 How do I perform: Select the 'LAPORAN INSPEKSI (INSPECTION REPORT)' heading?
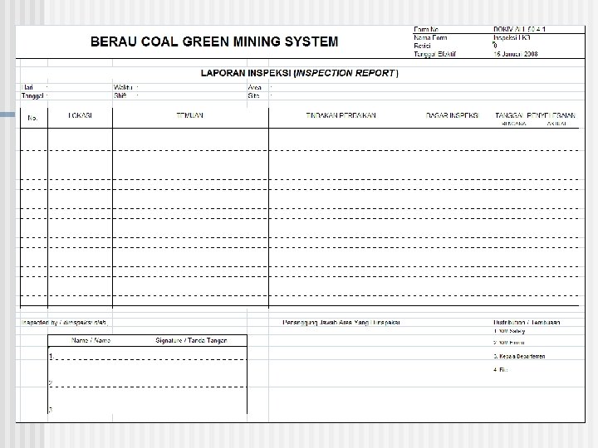pos(300,73)
